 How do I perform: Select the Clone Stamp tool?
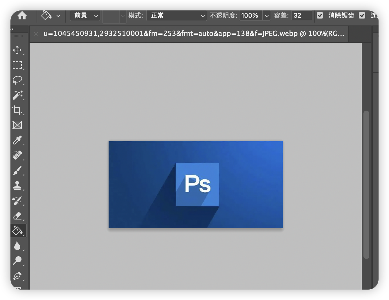click(17, 185)
